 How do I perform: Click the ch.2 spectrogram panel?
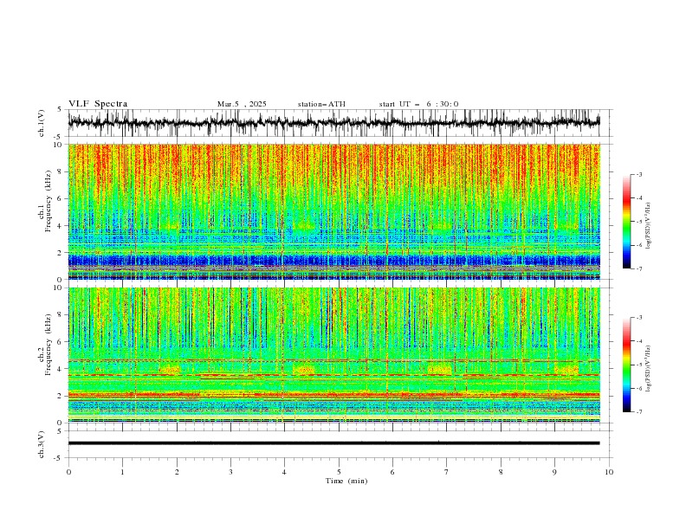pos(333,355)
